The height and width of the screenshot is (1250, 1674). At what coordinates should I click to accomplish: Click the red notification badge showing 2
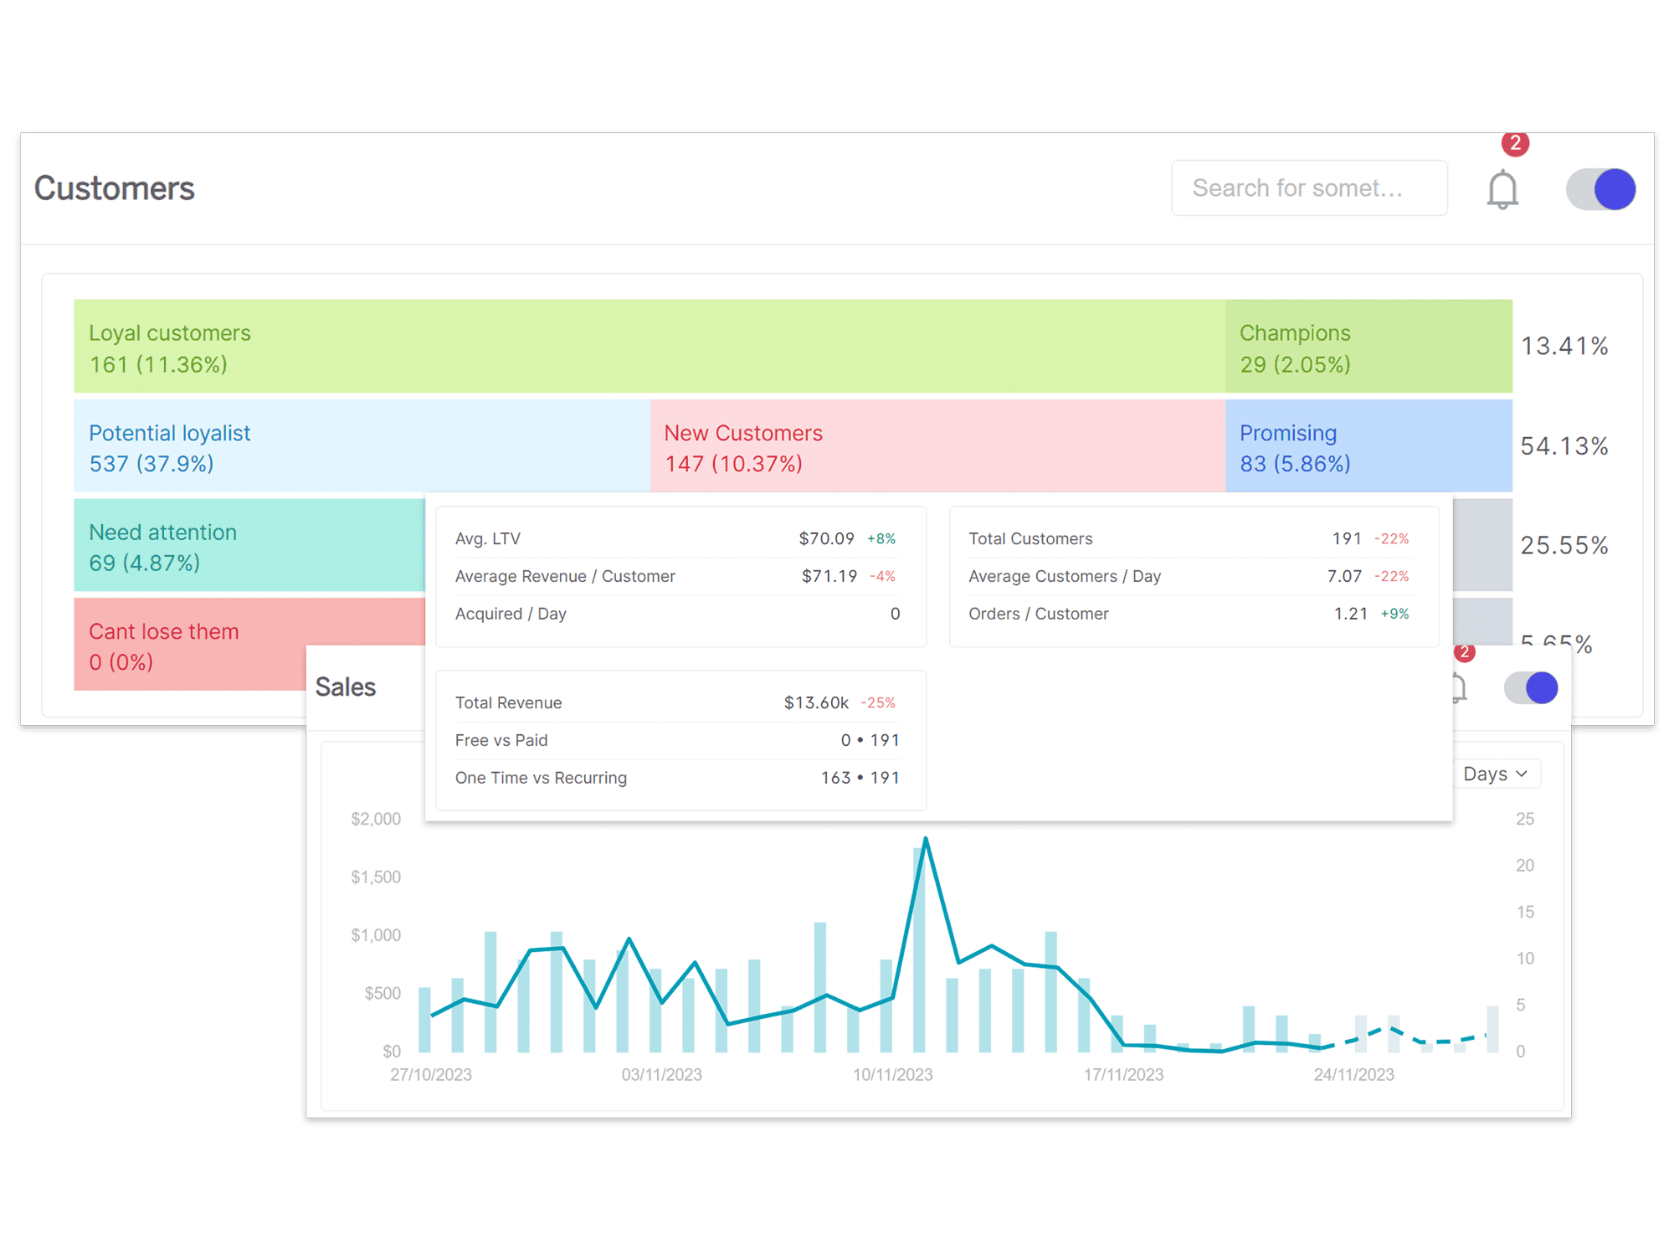click(x=1514, y=144)
